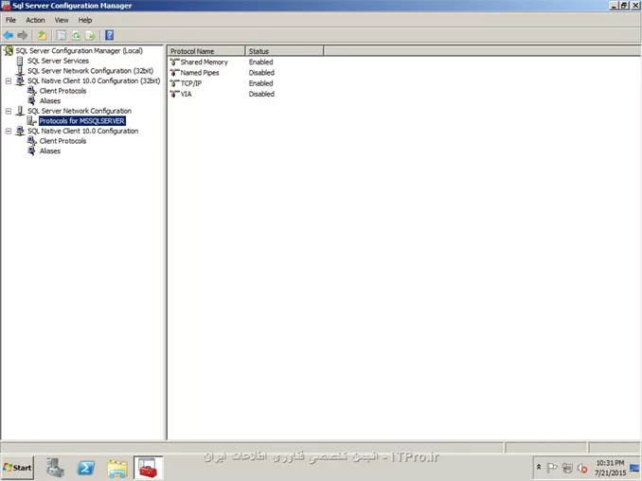Click Disabled status of Named Pipes
This screenshot has width=642, height=481.
261,73
